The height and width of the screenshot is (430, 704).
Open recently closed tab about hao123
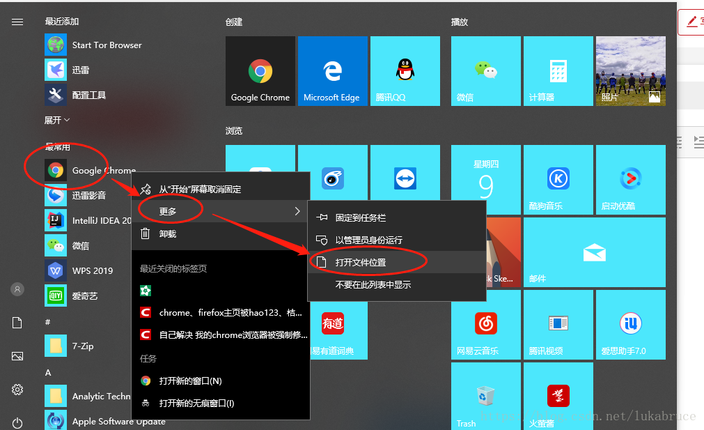tap(221, 312)
